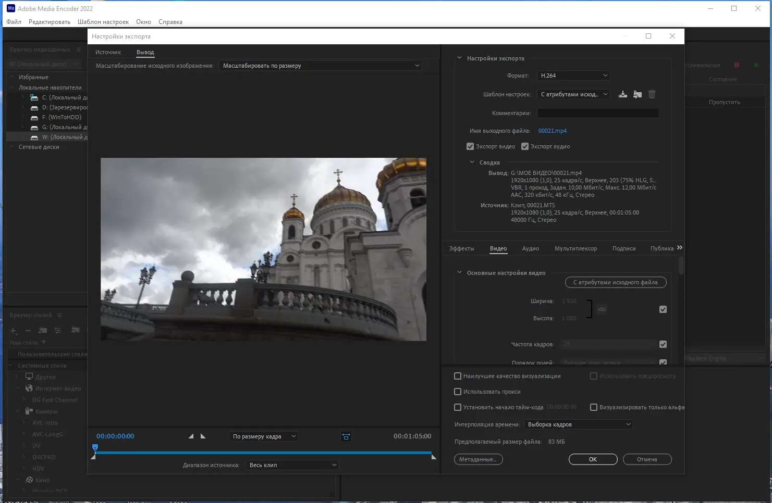Uncheck the Экспорт видео checkbox
Image resolution: width=772 pixels, height=503 pixels.
470,147
